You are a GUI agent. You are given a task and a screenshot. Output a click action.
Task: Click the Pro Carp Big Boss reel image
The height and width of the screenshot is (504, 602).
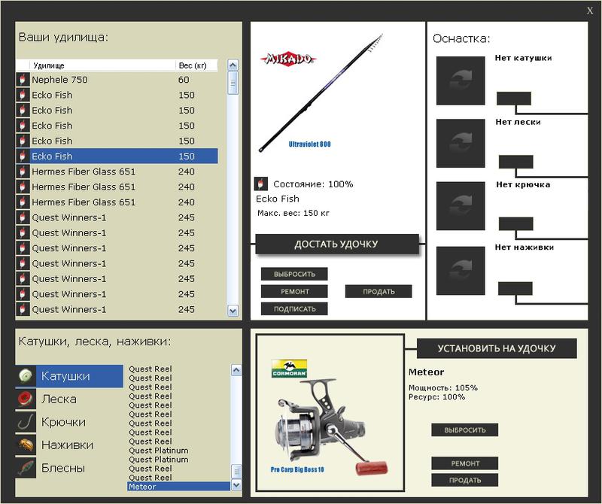click(331, 426)
